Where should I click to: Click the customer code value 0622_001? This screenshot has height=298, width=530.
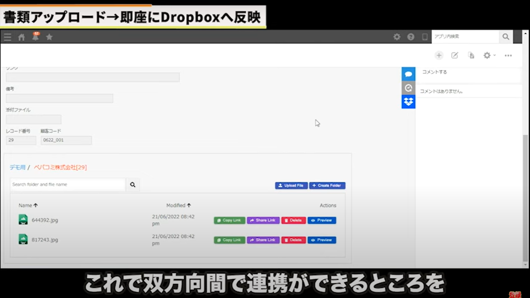tap(66, 140)
